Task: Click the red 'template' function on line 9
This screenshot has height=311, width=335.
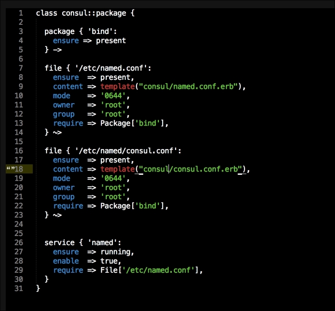Action: click(x=117, y=86)
